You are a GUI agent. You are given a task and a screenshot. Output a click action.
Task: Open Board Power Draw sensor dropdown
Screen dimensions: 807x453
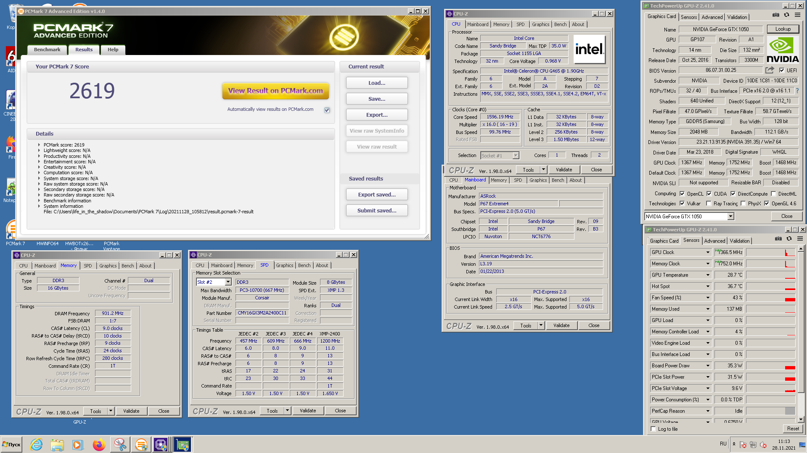click(x=708, y=366)
